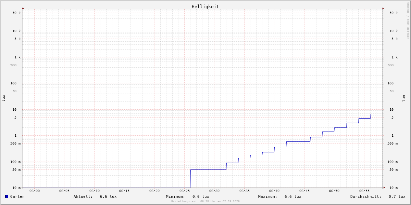Select the Garten legend label
Viewport: 411px width, 205px height.
tap(17, 196)
